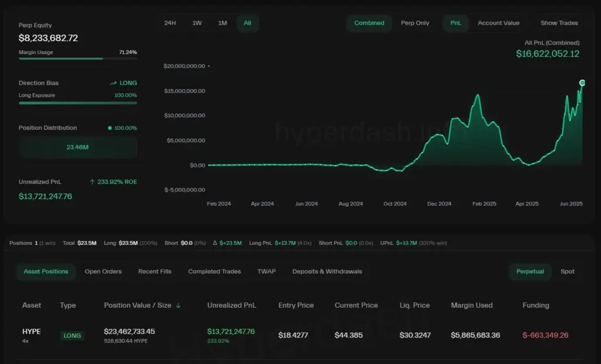Go to Recent Fills tab
The image size is (601, 364).
pyautogui.click(x=155, y=271)
